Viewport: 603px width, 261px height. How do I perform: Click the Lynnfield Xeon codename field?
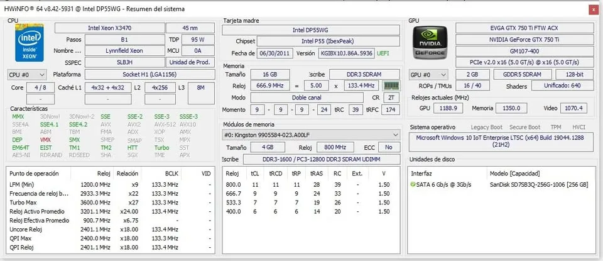click(124, 51)
